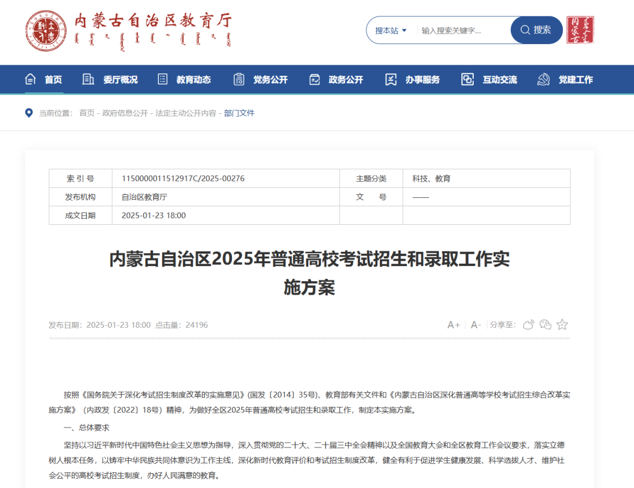Open the 部门文件 breadcrumb link
The image size is (634, 488).
click(x=239, y=113)
